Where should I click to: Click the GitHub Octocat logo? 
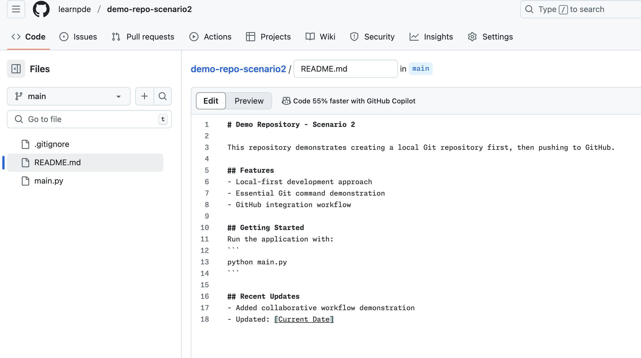coord(41,9)
